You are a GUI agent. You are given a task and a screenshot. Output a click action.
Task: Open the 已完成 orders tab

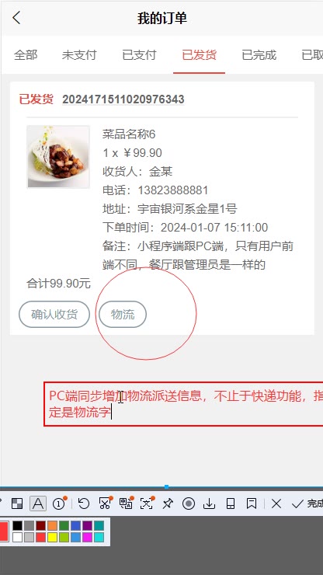coord(259,55)
